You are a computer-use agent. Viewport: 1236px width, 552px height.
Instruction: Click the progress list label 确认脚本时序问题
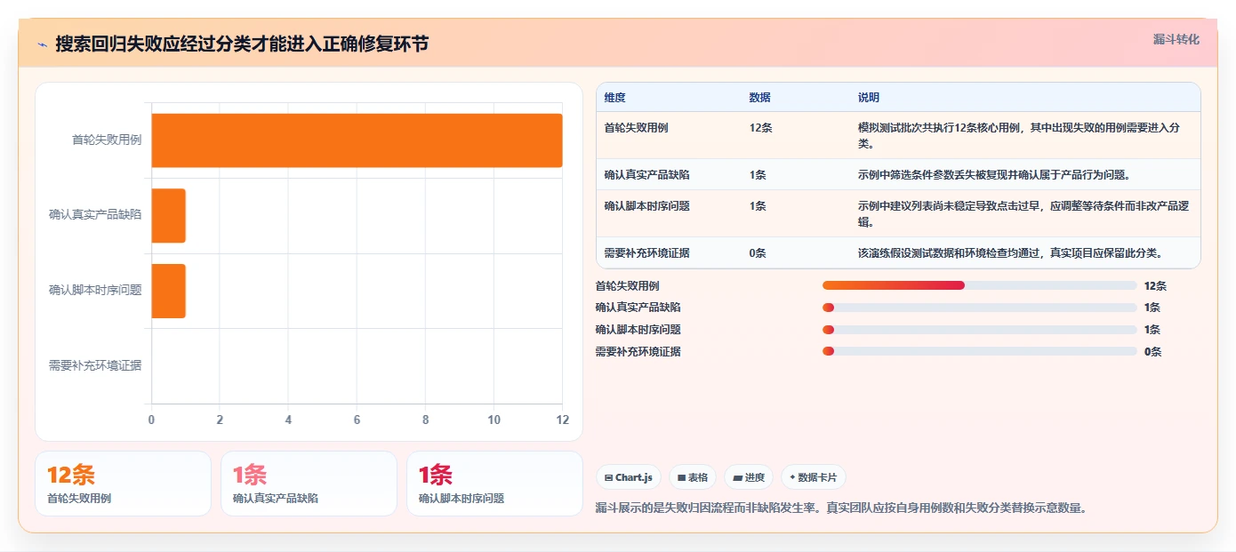[x=638, y=330]
